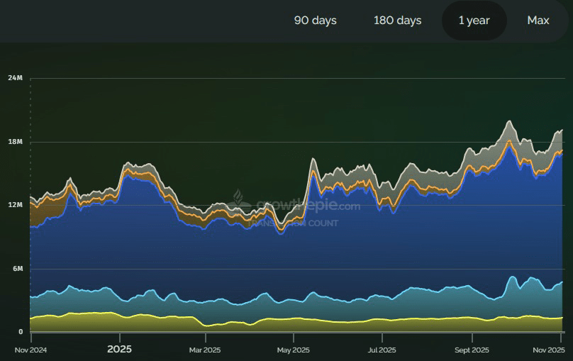This screenshot has width=573, height=361.
Task: Show the Max time range
Action: 538,21
